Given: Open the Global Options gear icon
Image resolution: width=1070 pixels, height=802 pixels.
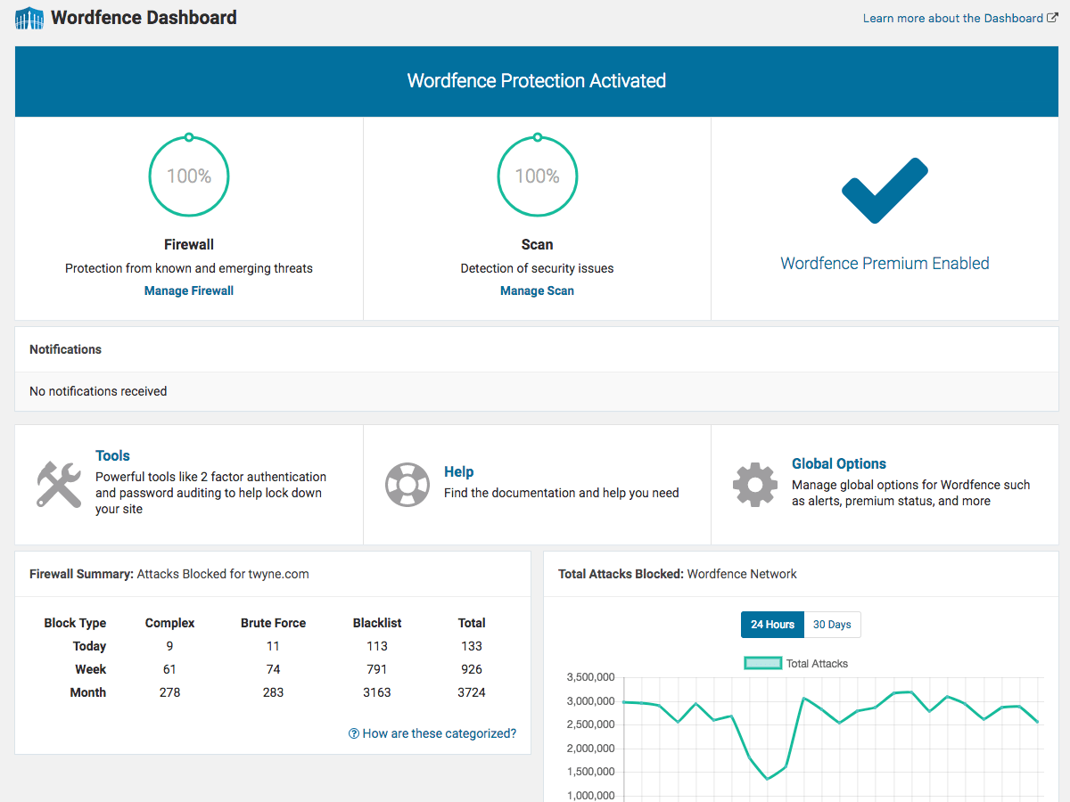Looking at the screenshot, I should [754, 485].
